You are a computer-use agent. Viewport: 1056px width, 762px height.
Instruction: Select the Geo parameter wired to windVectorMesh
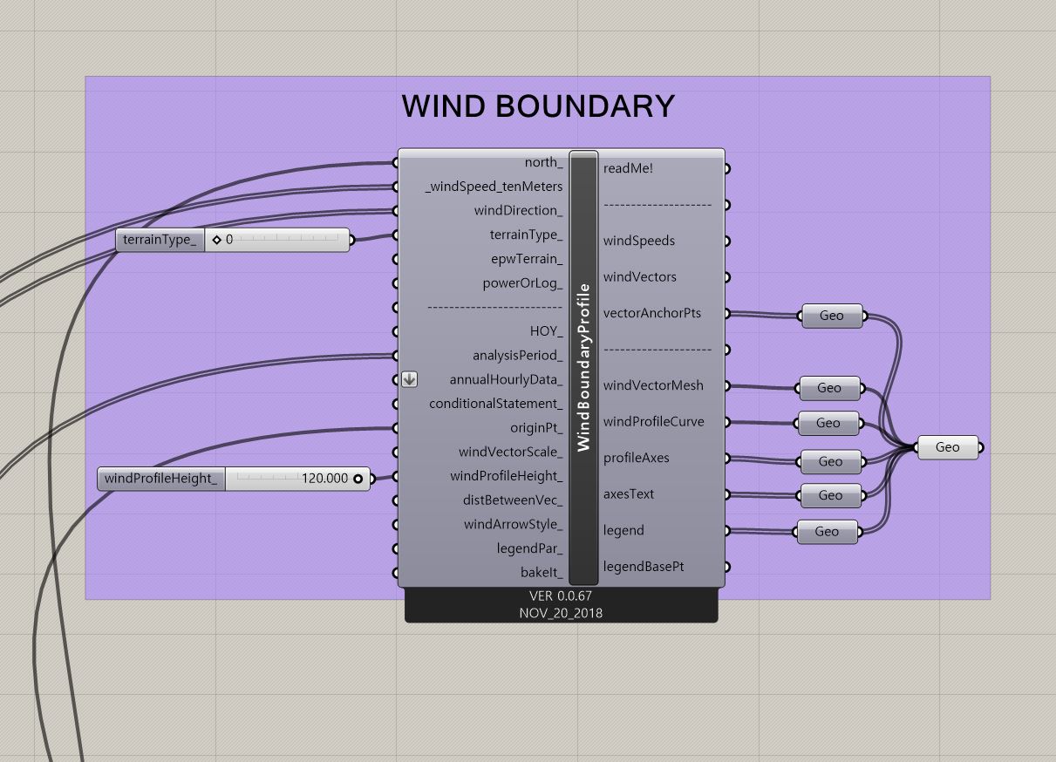pos(828,388)
